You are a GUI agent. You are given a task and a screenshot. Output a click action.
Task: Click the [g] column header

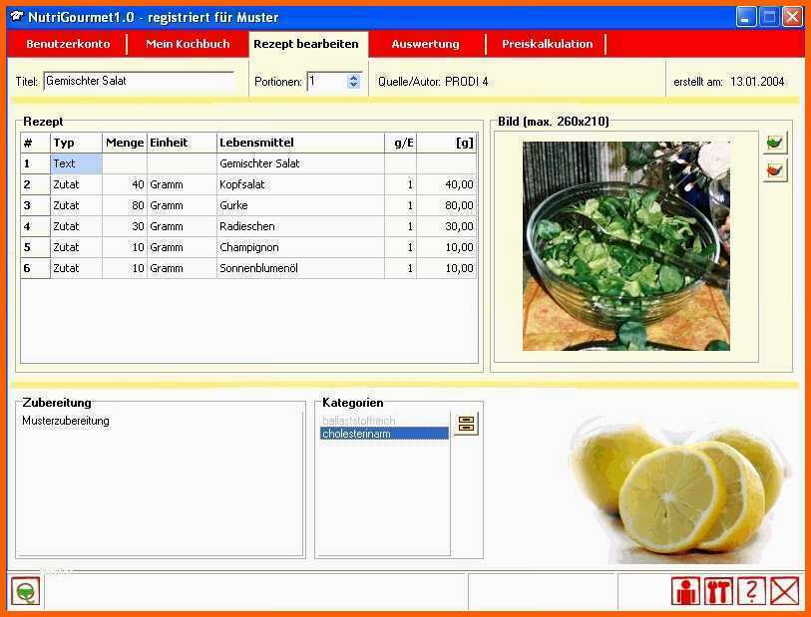[x=446, y=143]
